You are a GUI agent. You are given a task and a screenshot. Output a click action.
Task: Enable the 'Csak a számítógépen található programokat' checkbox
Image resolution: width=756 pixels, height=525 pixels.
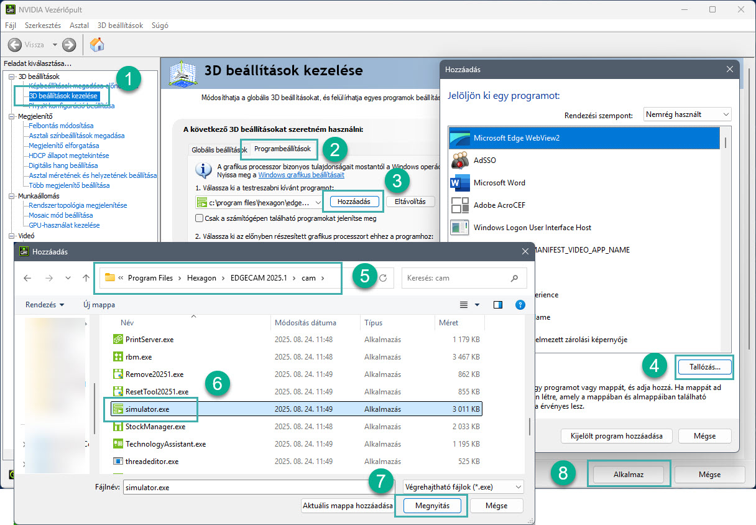tap(199, 218)
